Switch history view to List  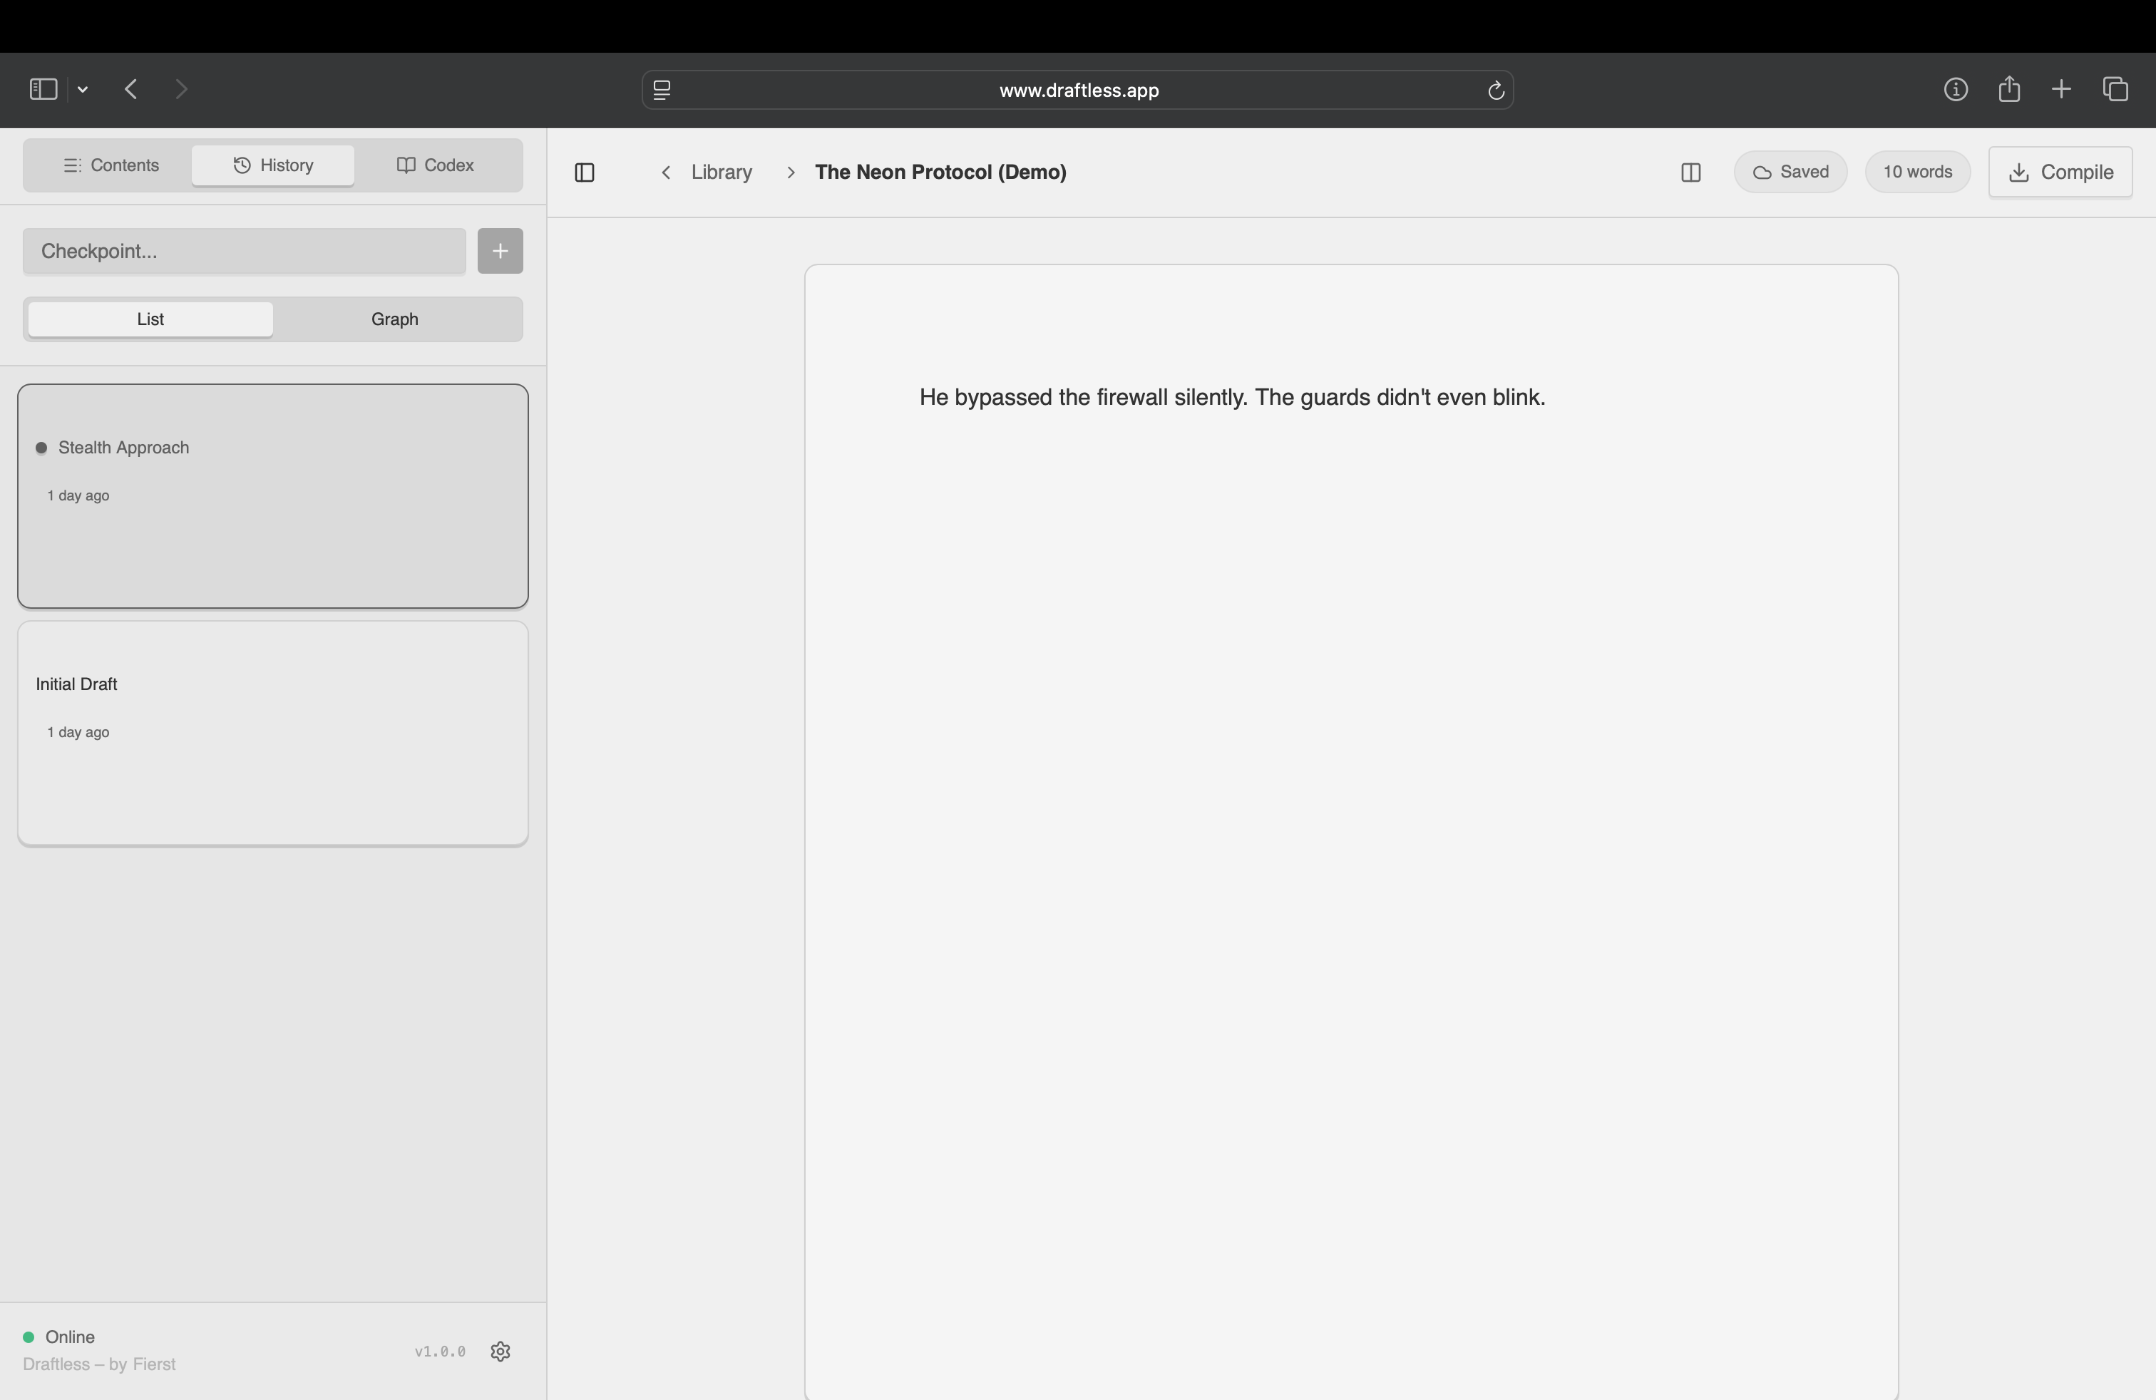pos(150,319)
